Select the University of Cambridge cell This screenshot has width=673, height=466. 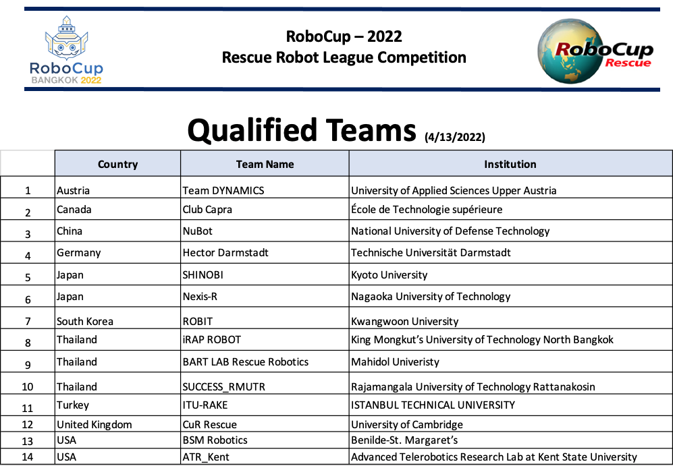510,424
